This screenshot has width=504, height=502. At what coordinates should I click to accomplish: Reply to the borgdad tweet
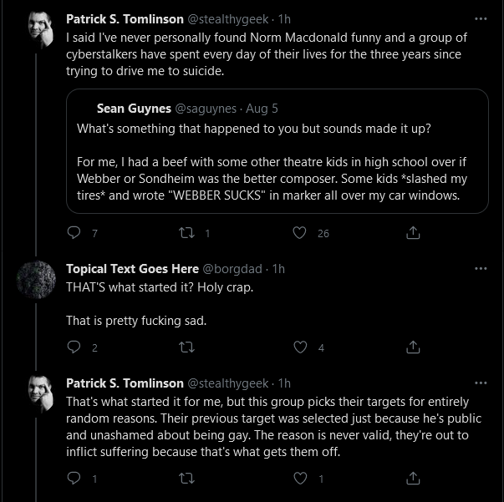[74, 347]
